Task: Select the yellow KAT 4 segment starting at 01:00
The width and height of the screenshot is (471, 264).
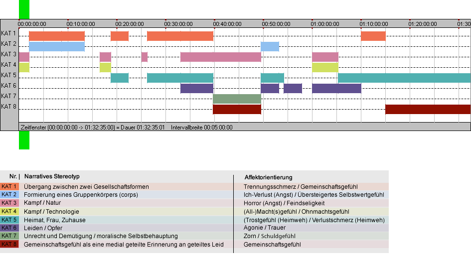Action: click(325, 67)
